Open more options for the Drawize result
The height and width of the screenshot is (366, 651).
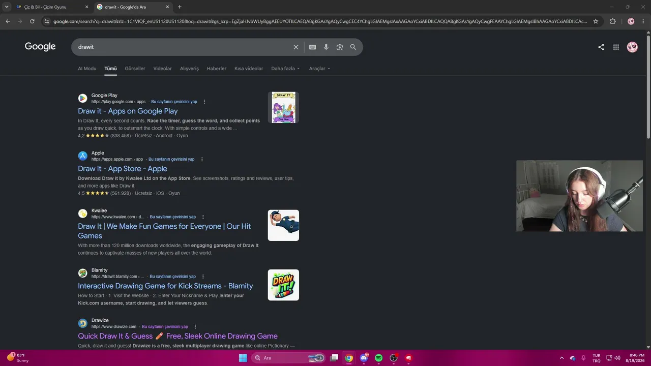[x=195, y=327]
